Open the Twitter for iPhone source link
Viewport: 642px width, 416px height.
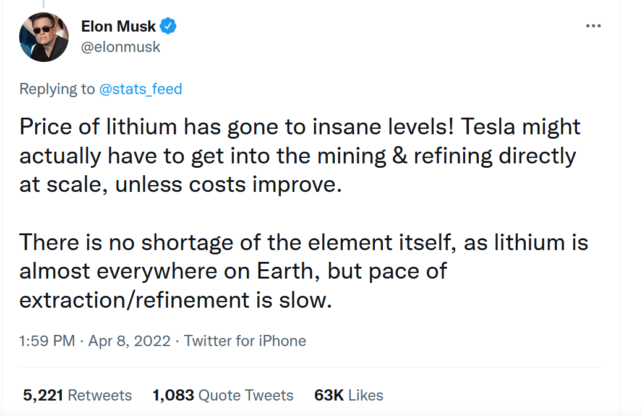(x=245, y=341)
